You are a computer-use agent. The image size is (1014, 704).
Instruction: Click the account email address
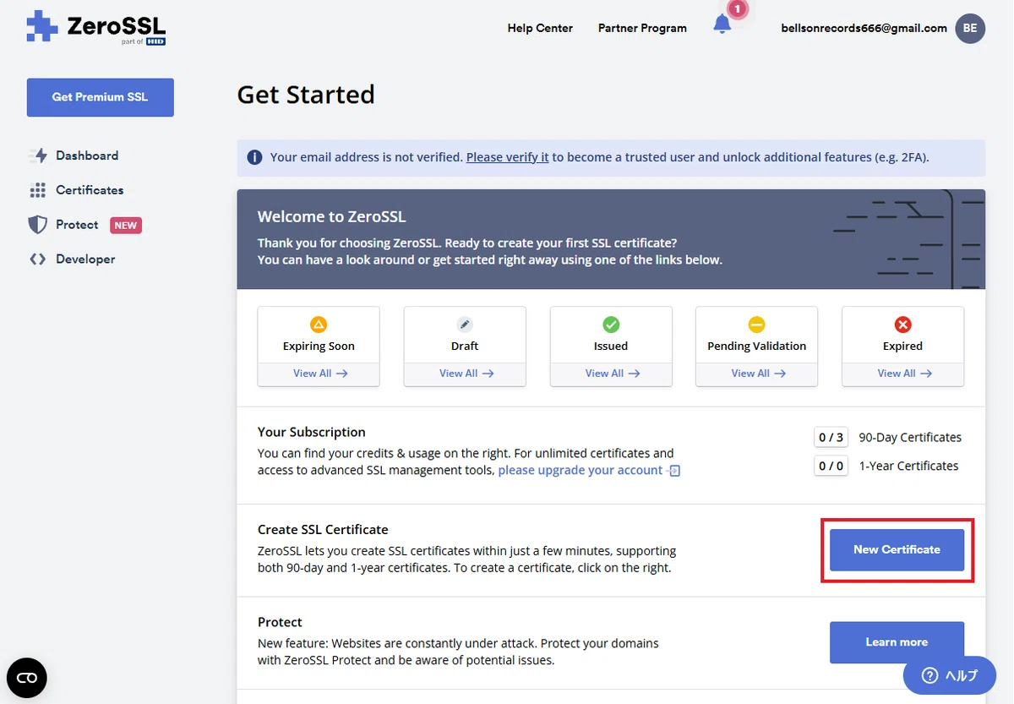coord(864,28)
